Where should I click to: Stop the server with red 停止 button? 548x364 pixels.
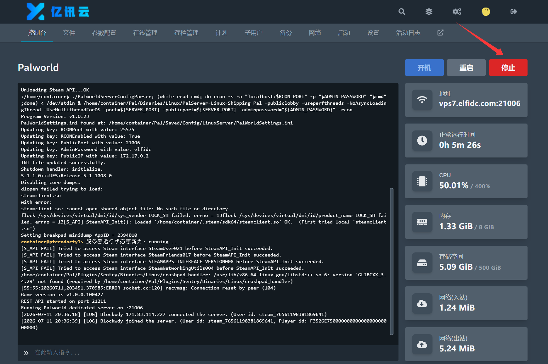pos(508,68)
